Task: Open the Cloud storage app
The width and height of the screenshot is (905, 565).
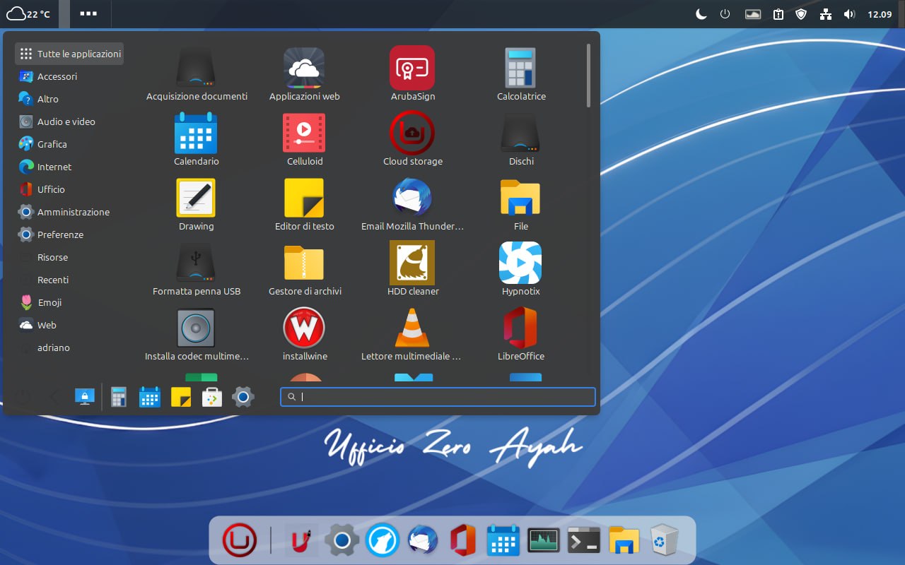Action: pyautogui.click(x=412, y=140)
